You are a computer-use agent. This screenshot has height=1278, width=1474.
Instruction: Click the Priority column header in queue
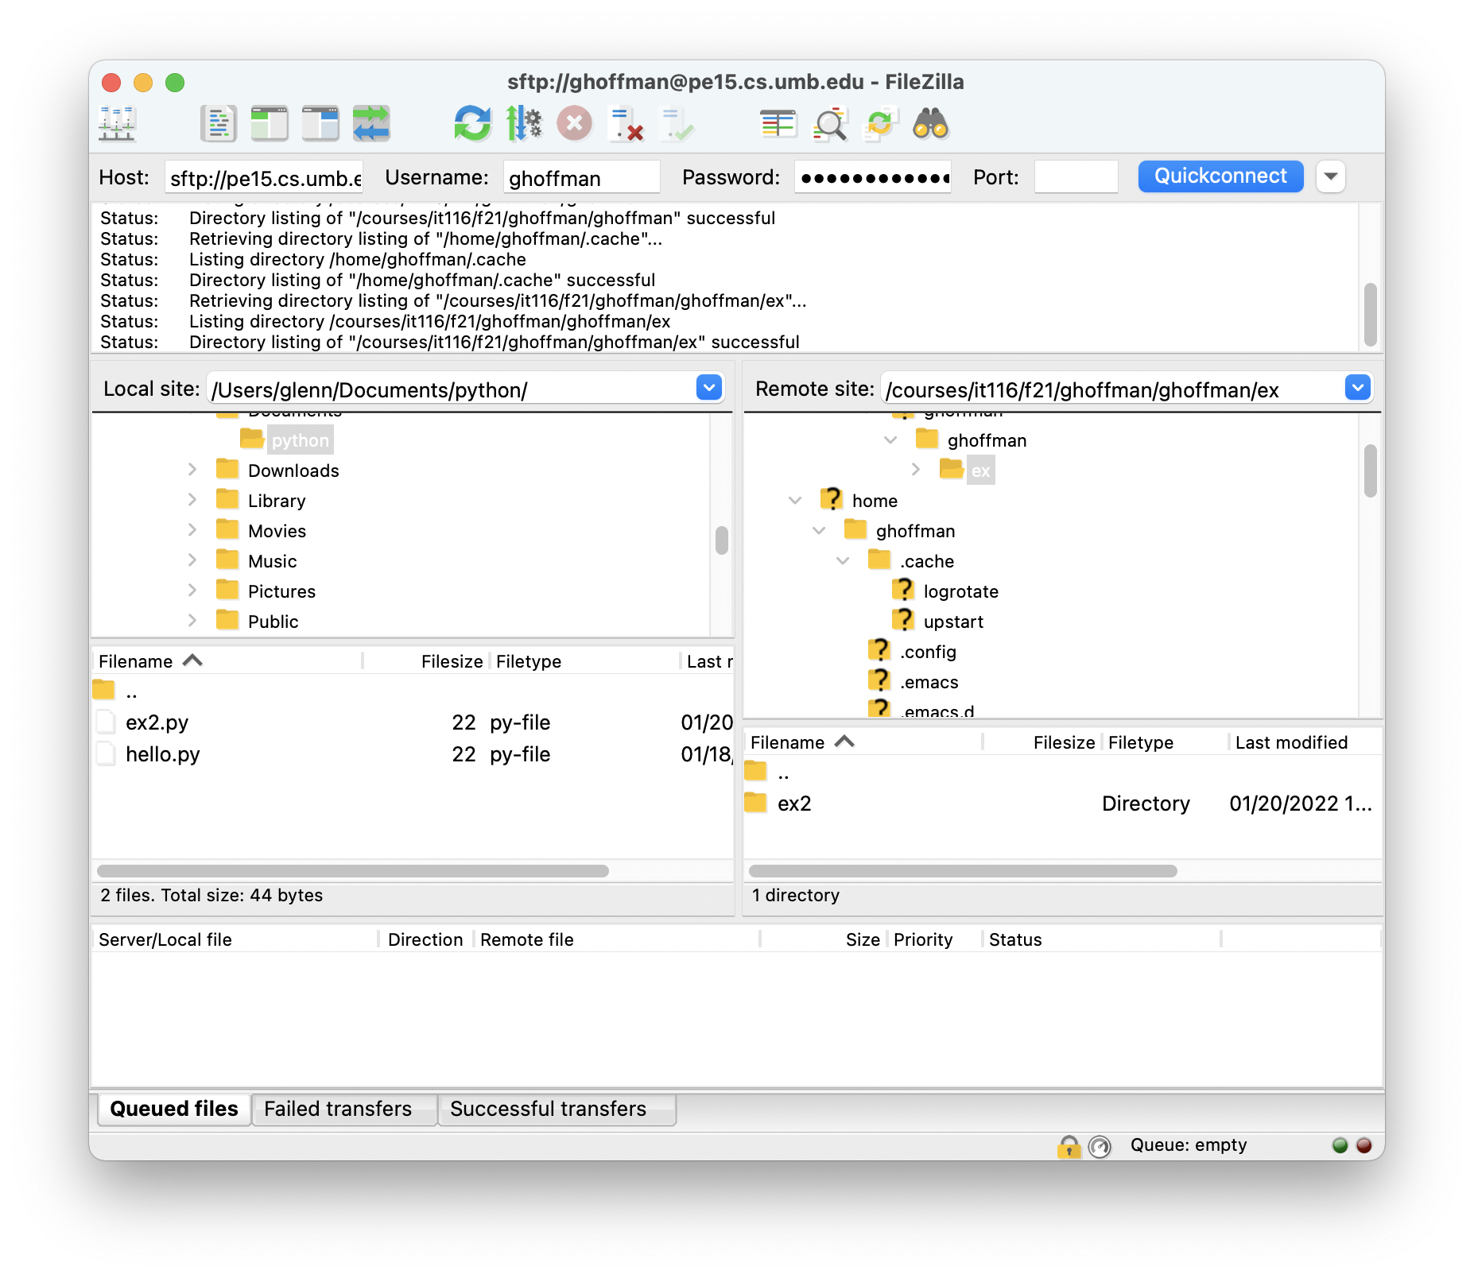pos(935,939)
